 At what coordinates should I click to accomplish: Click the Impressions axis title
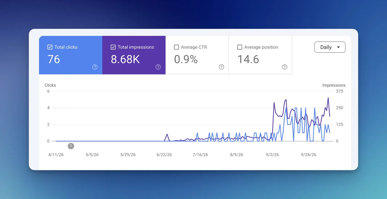click(334, 85)
